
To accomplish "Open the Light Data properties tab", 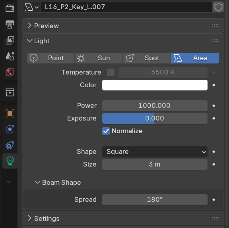I will (x=10, y=161).
